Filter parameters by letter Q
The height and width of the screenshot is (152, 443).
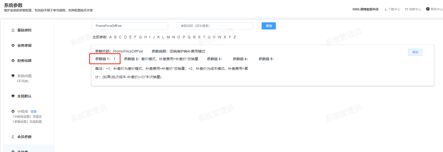[x=189, y=37]
